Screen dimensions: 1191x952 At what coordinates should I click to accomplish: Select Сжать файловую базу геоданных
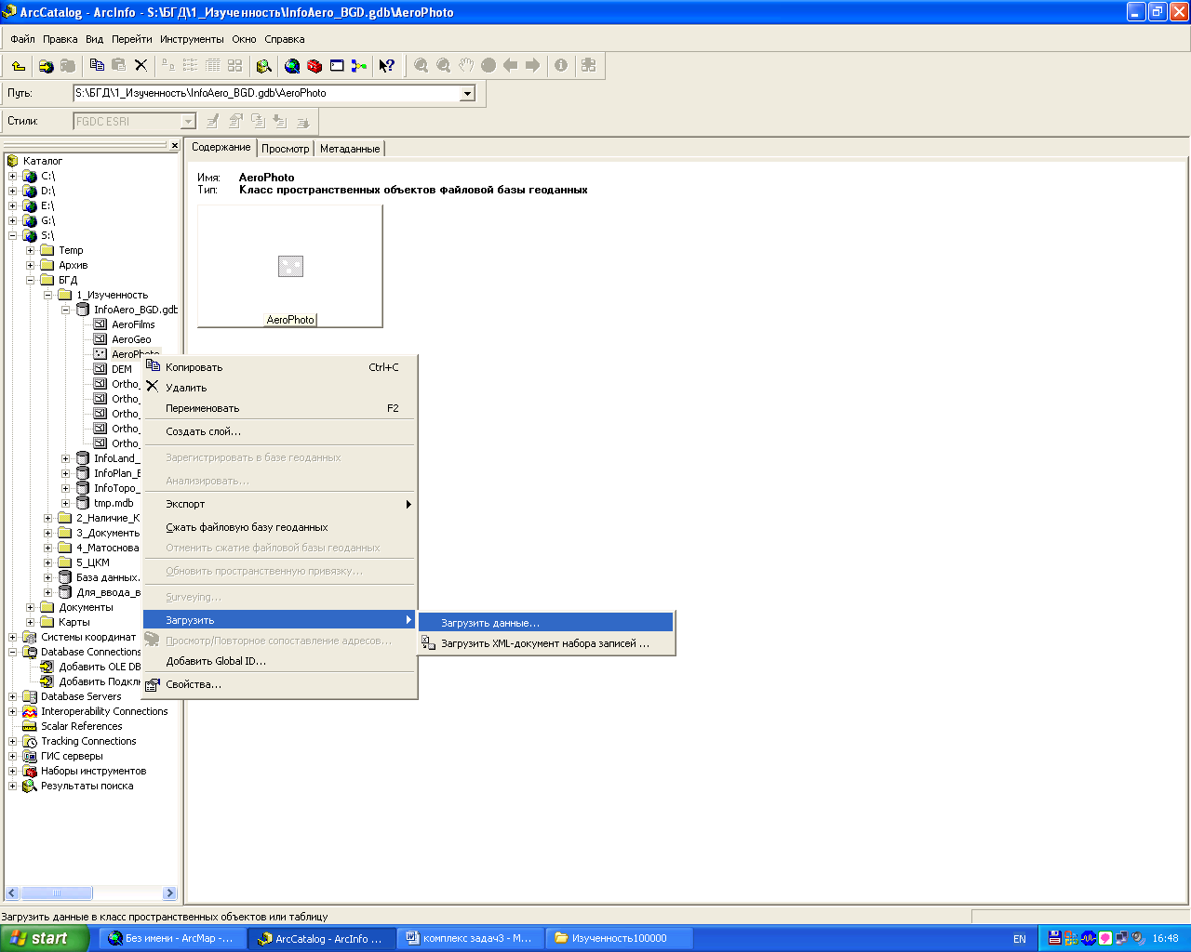pyautogui.click(x=279, y=527)
